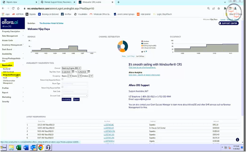Image resolution: width=246 pixels, height=152 pixels.
Task: Close the Reports Inbox tab
Action: [x=36, y=2]
